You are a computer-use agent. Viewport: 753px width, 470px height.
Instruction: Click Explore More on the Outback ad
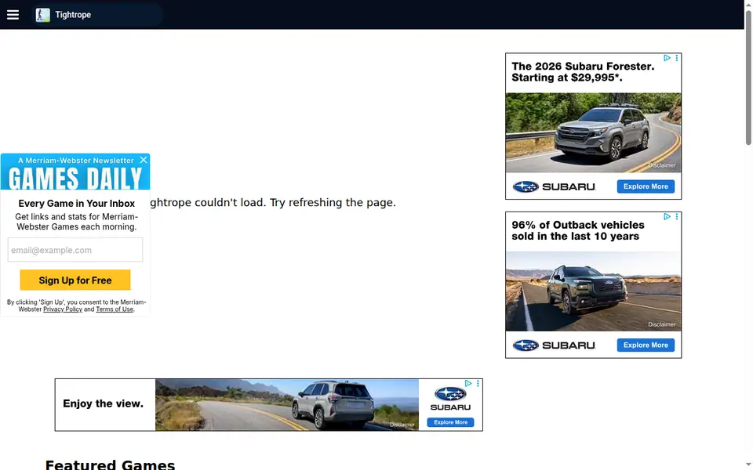tap(646, 345)
